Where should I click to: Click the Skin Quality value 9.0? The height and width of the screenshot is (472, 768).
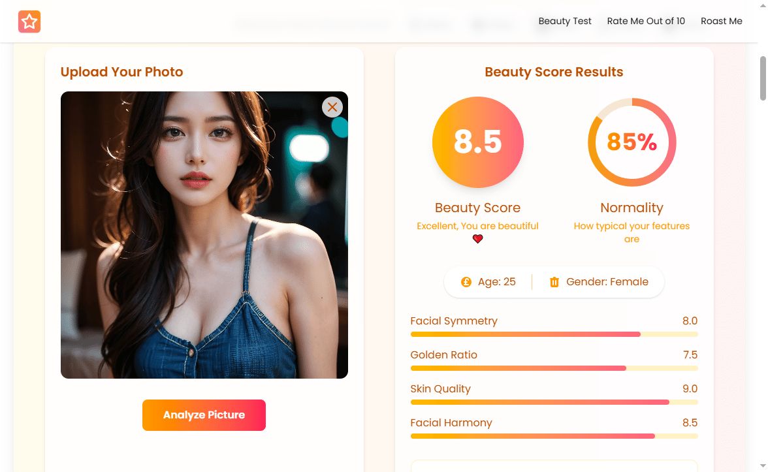tap(690, 389)
